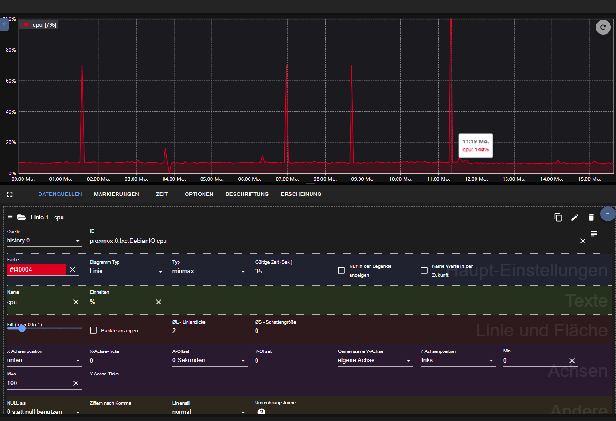Toggle 'Punkte anzeigen' checkbox
Image resolution: width=616 pixels, height=421 pixels.
coord(93,330)
